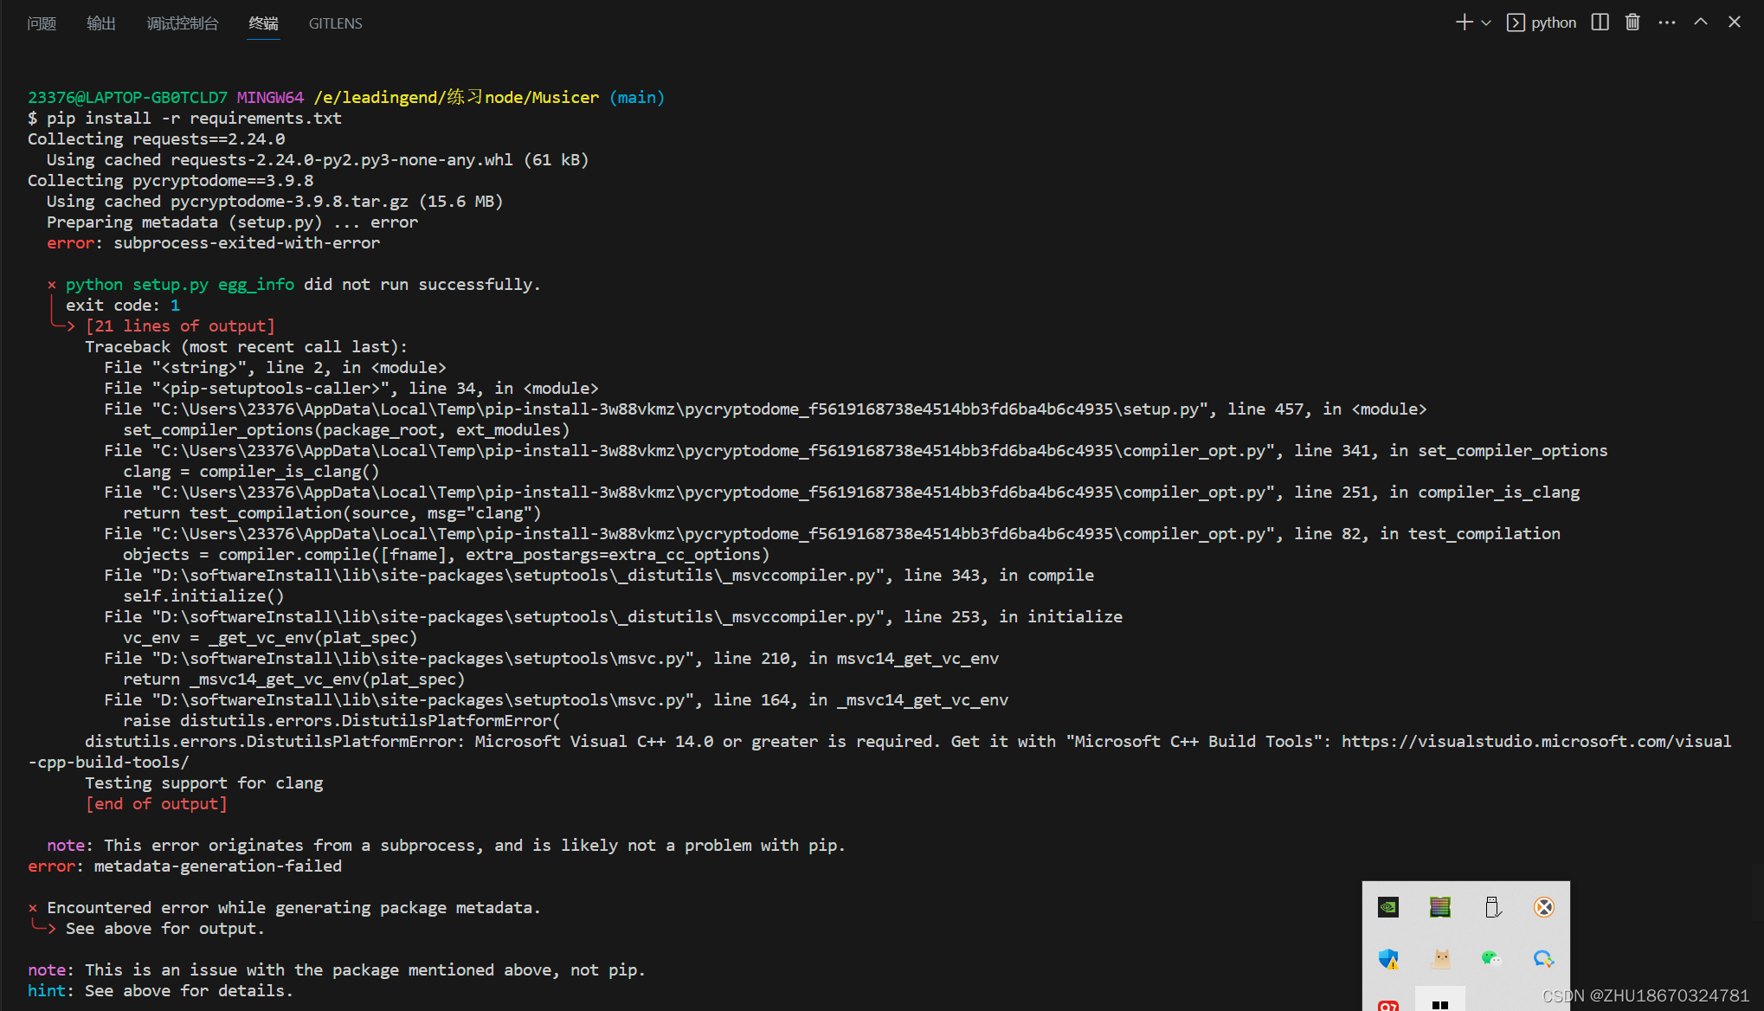1764x1011 pixels.
Task: Click 'Traceback (most recent call last):' line
Action: click(x=246, y=347)
